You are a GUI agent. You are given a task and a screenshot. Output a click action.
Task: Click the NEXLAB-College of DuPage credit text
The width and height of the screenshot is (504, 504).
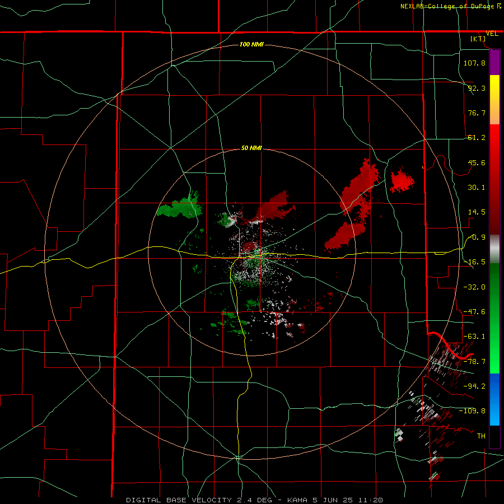[451, 6]
